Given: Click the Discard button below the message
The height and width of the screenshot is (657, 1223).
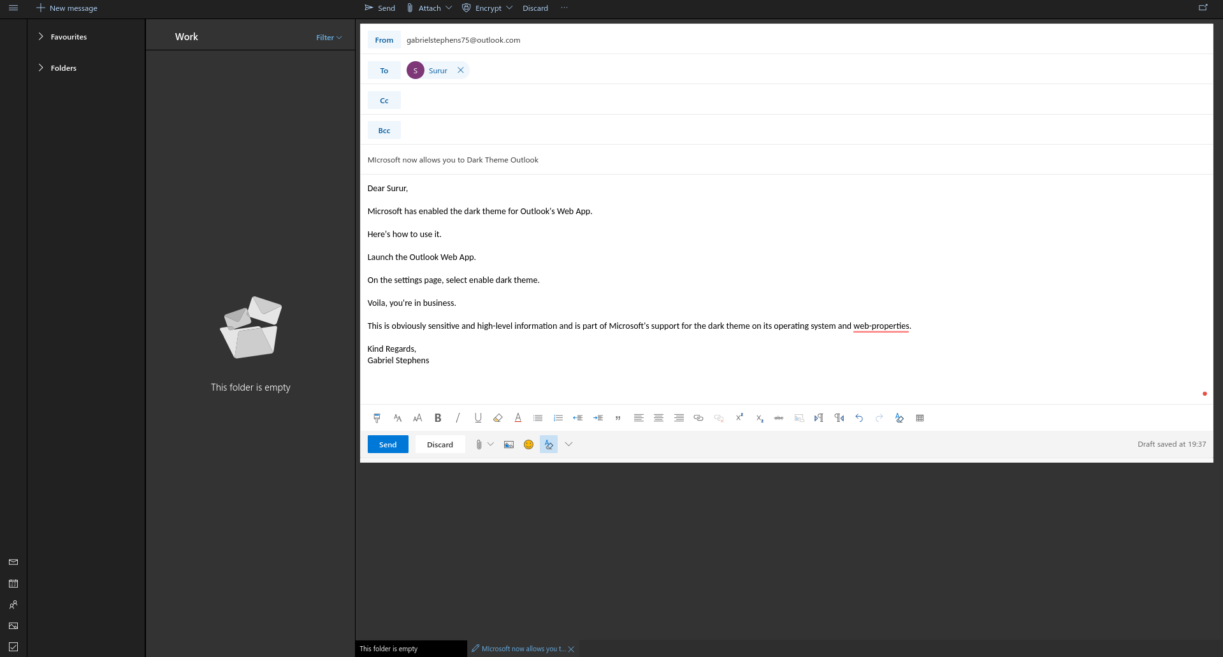Looking at the screenshot, I should (x=440, y=444).
